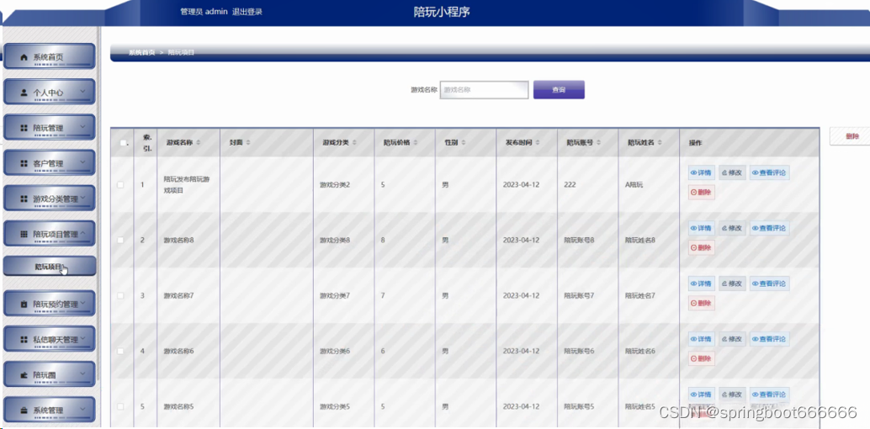Check the checkbox for 游戏名称6 row
This screenshot has width=870, height=429.
point(120,352)
